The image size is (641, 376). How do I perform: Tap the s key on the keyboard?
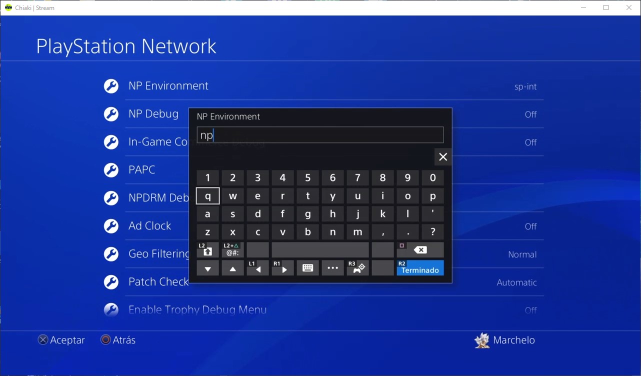pos(233,214)
